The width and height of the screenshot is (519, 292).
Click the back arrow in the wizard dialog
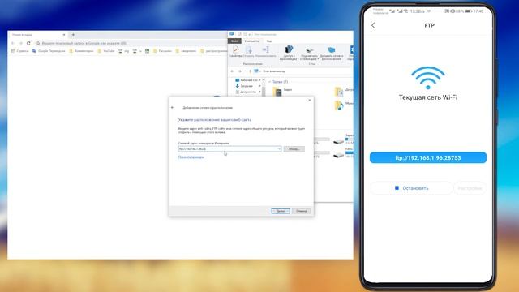(x=173, y=108)
